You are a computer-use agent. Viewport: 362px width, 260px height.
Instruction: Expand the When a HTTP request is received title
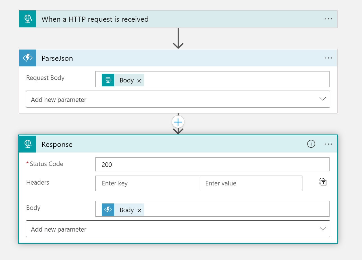click(95, 19)
